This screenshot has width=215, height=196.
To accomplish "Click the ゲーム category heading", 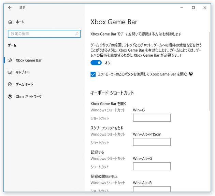I will coord(12,45).
